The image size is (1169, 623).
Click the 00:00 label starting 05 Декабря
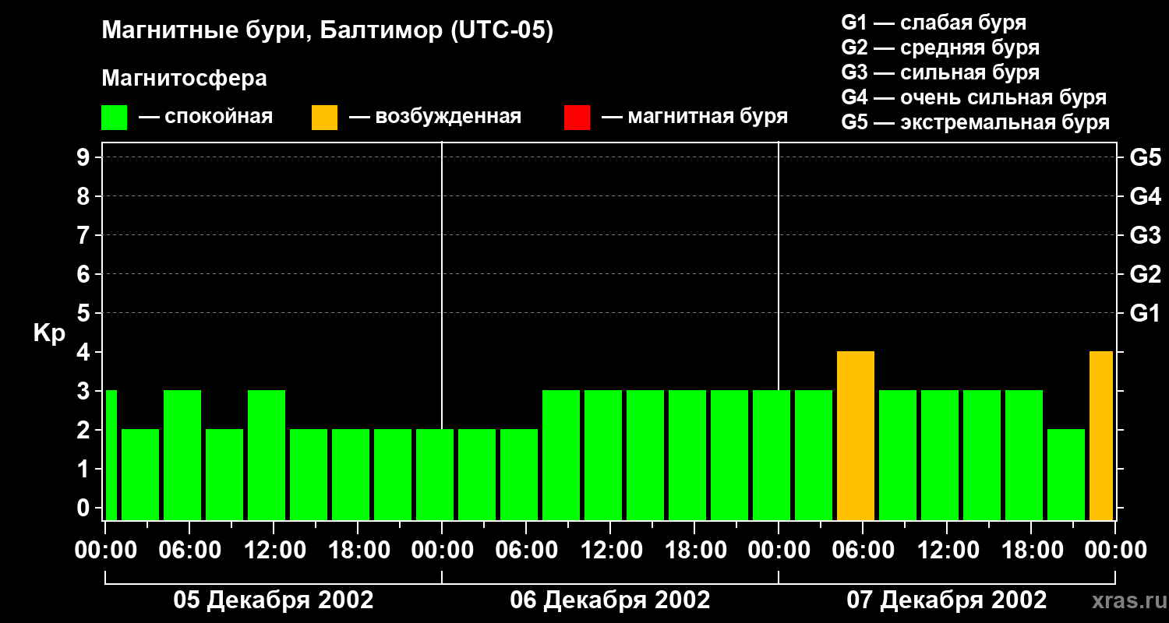point(104,551)
